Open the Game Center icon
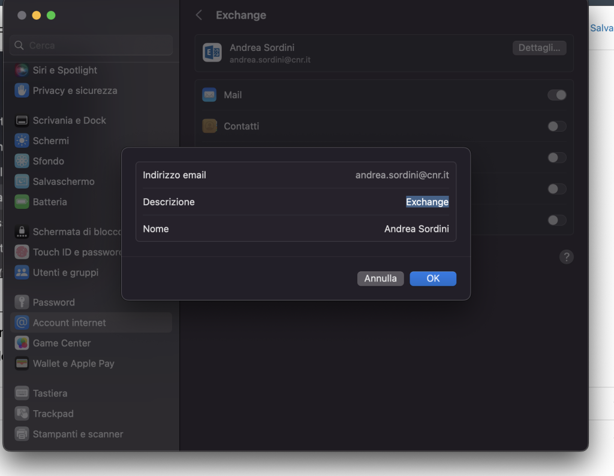This screenshot has width=614, height=476. pyautogui.click(x=22, y=343)
